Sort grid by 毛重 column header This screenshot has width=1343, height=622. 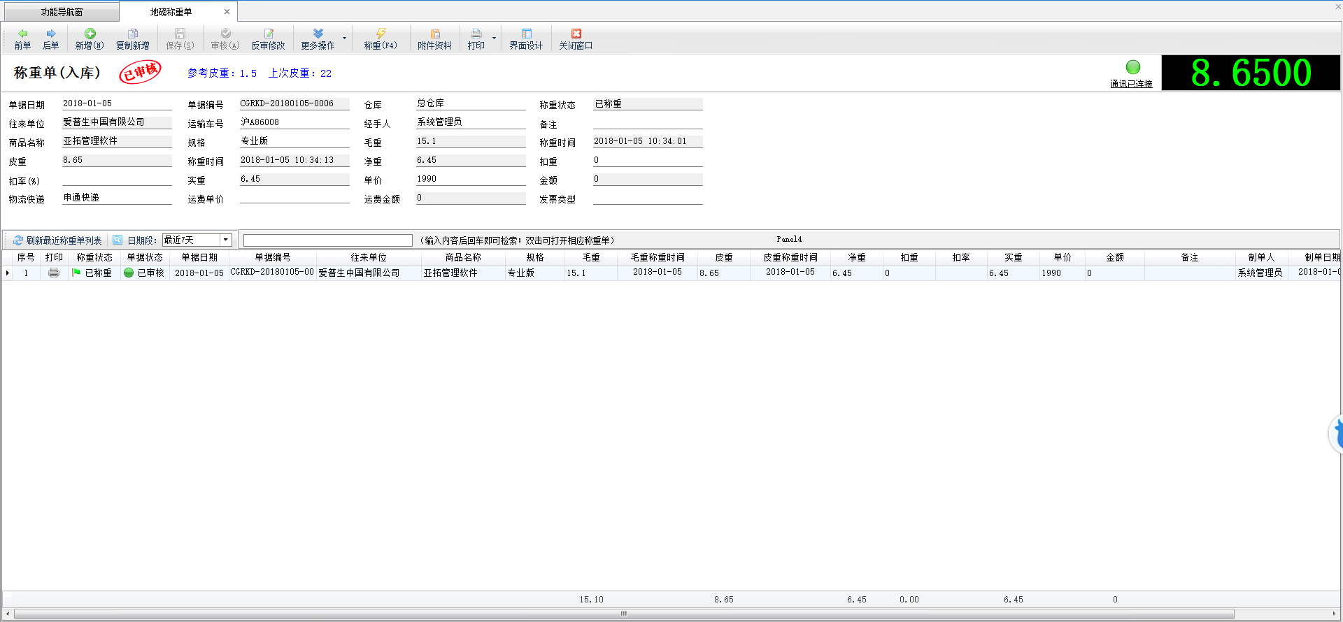tap(591, 258)
